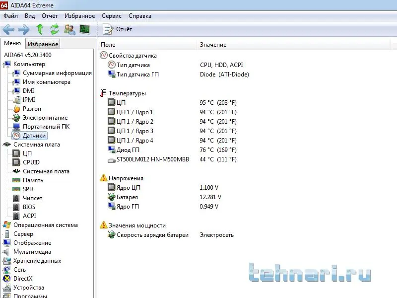397x298 pixels.
Task: Select the Разгон flame icon item
Action: 17,109
